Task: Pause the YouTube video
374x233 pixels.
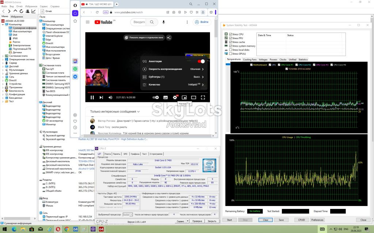Action: tap(92, 98)
